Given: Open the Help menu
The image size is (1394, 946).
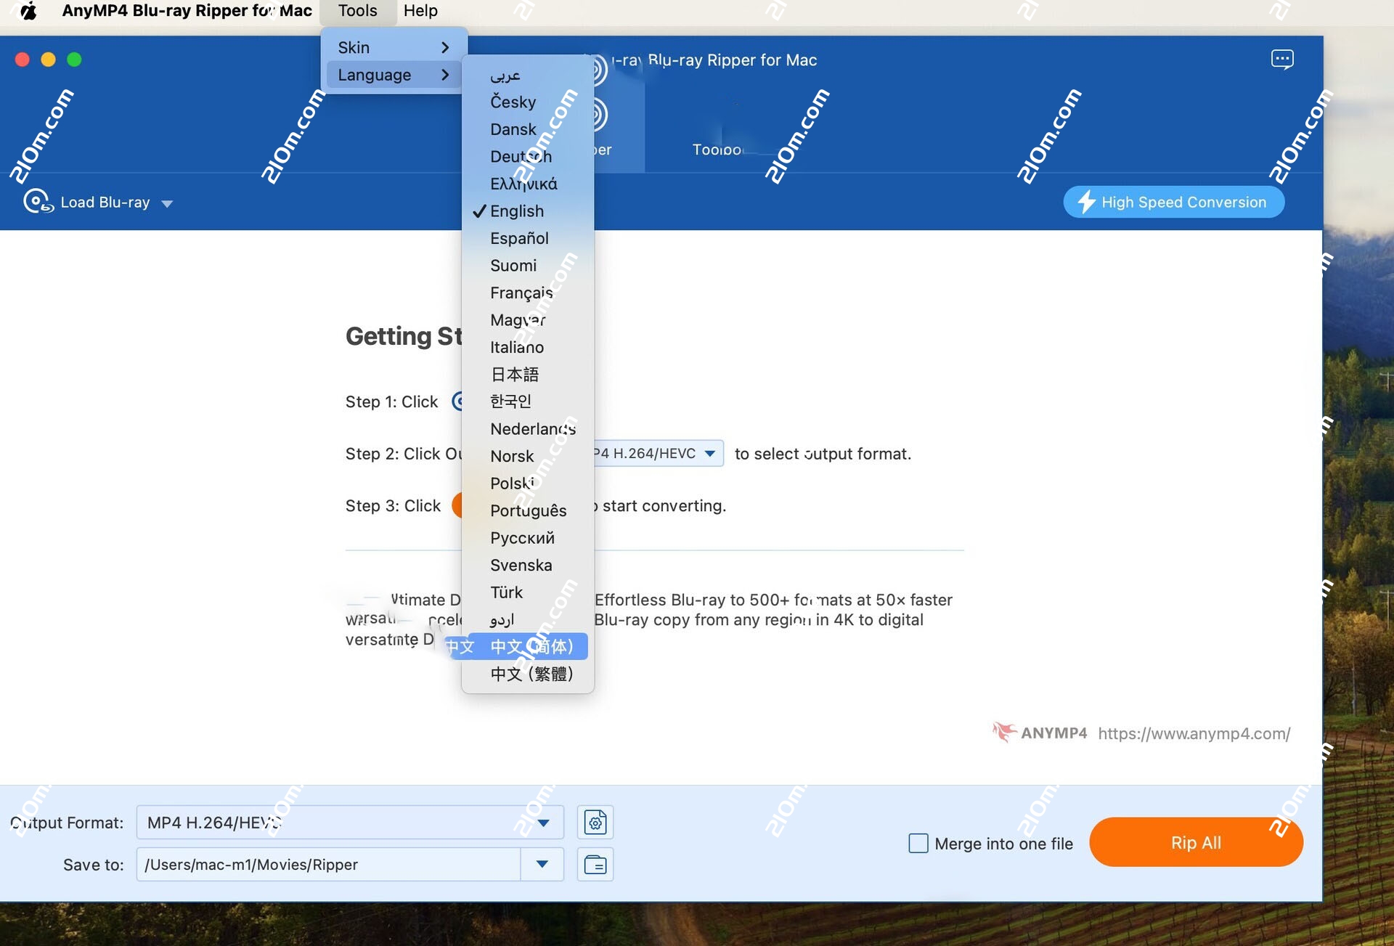Looking at the screenshot, I should (x=420, y=11).
